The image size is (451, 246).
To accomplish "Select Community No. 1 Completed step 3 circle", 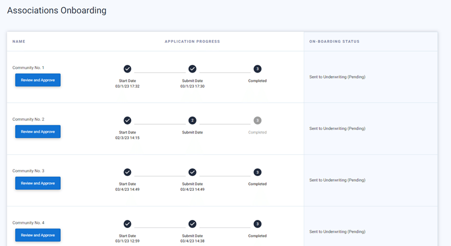I will (257, 69).
